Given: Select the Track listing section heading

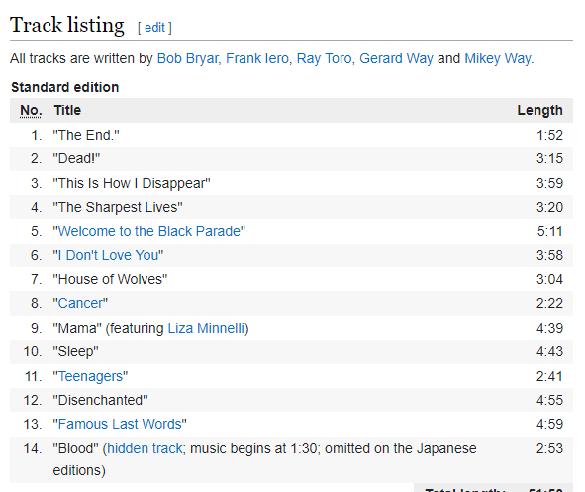Looking at the screenshot, I should (67, 26).
